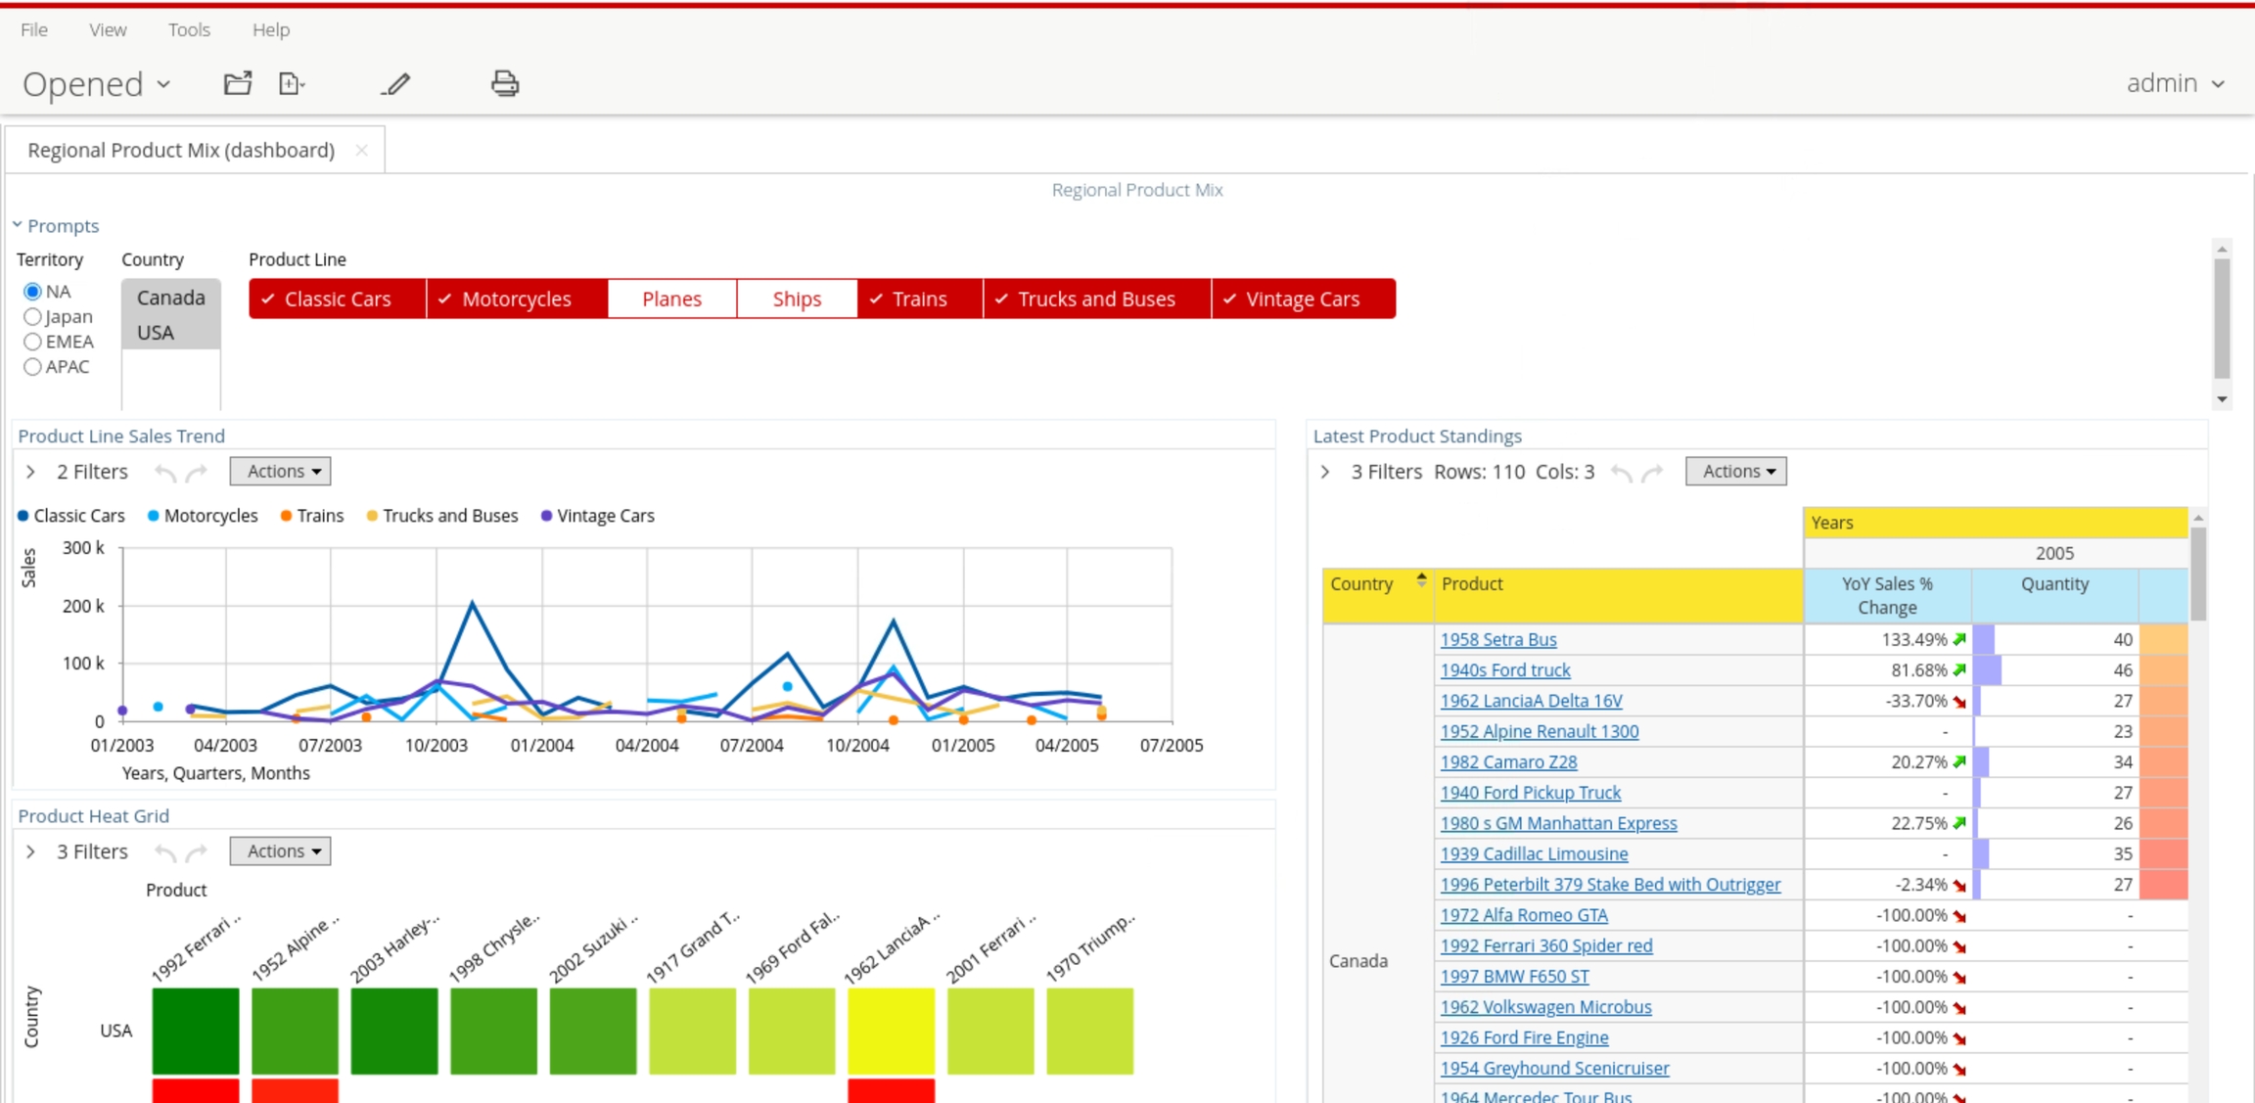Select the Japan territory radio button
The image size is (2255, 1103).
pyautogui.click(x=33, y=317)
